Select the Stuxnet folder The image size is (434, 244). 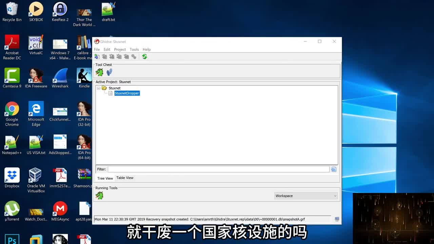[x=115, y=88]
